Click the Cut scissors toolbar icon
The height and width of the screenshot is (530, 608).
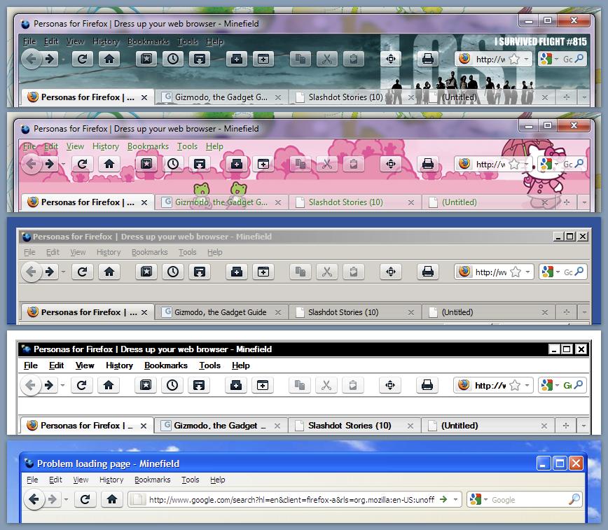click(326, 60)
